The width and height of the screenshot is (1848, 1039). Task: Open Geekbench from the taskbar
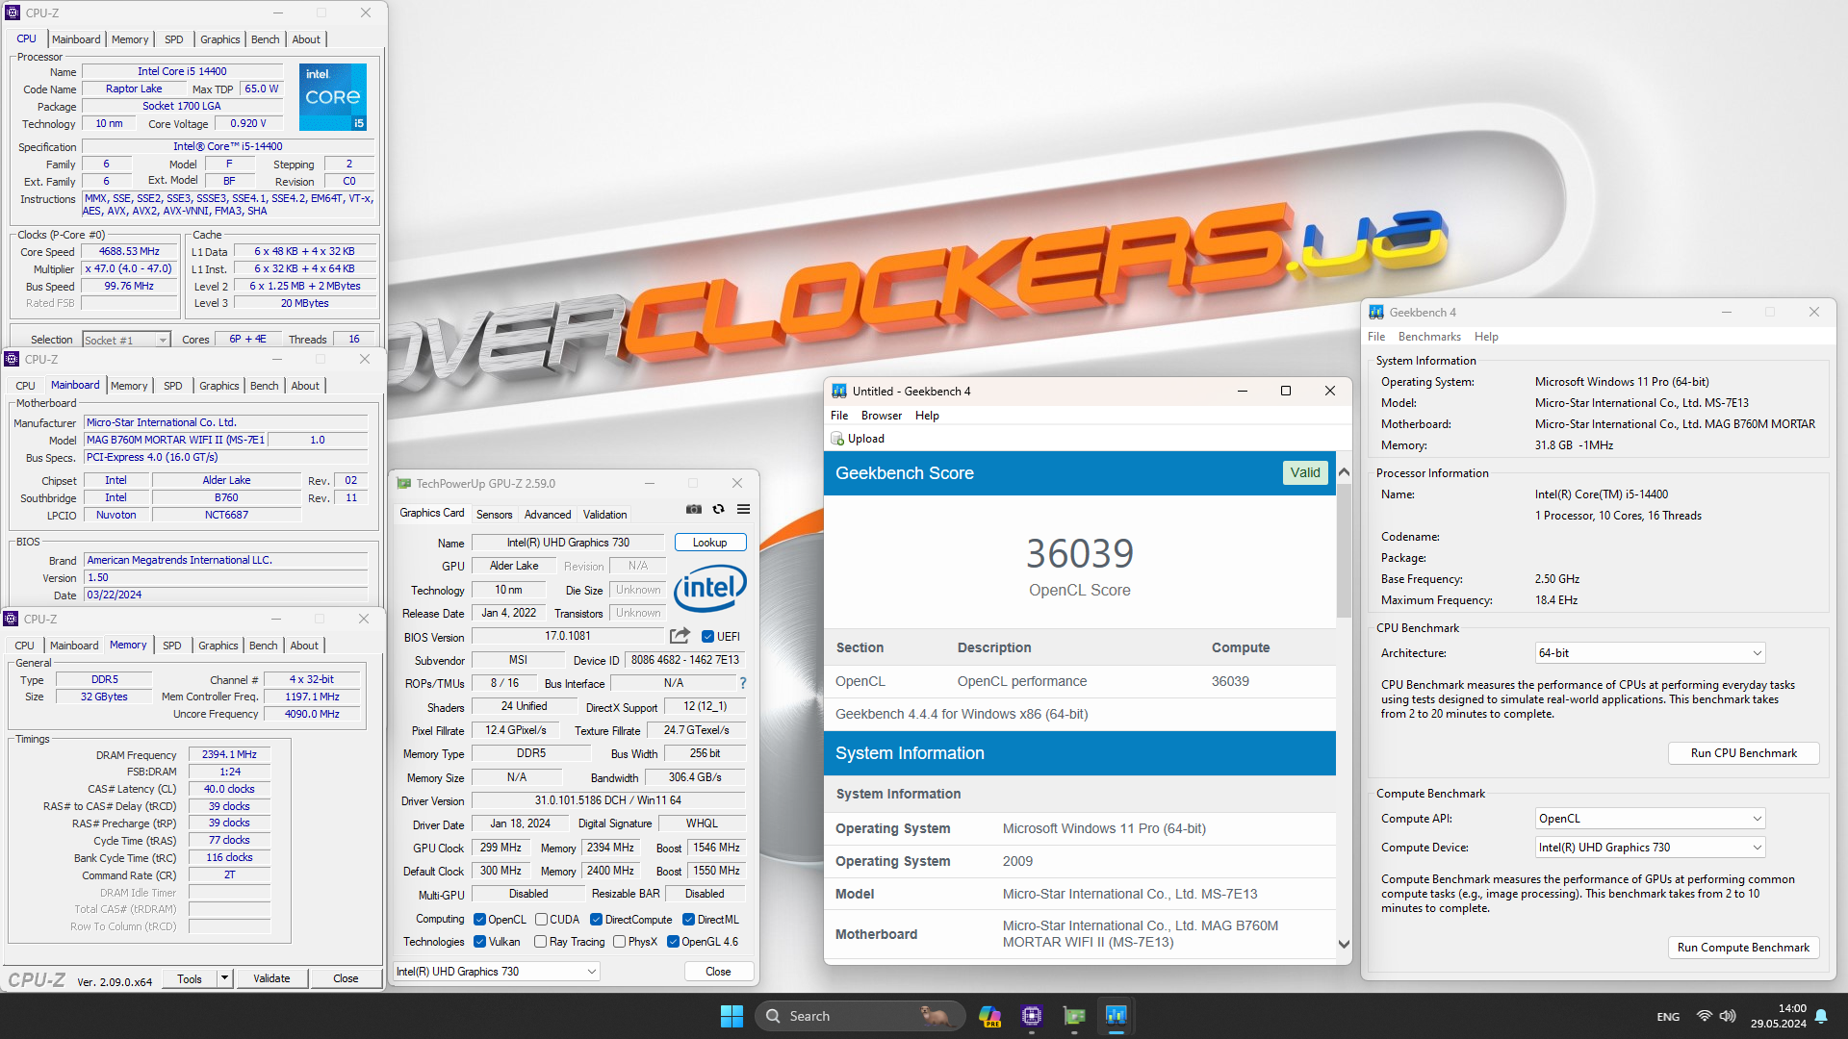pyautogui.click(x=1116, y=1016)
